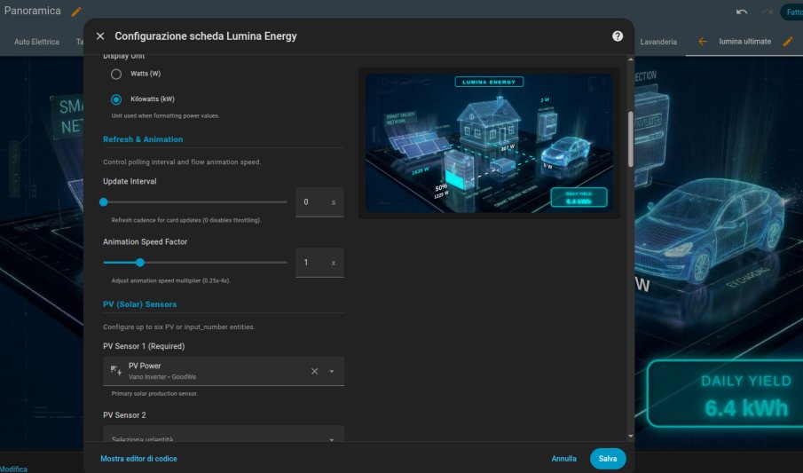Expand the PV Sensor 1 entity dropdown
Viewport: 803px width, 473px height.
332,371
